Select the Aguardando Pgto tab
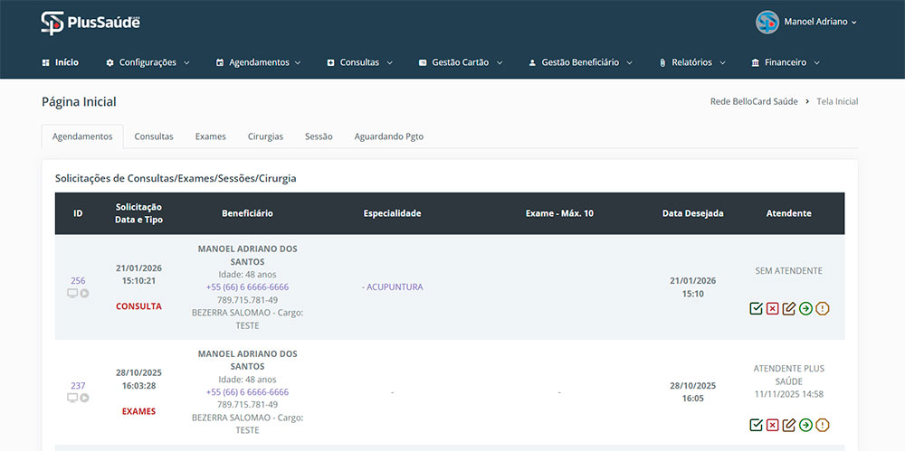Viewport: 905px width, 451px height. click(388, 136)
